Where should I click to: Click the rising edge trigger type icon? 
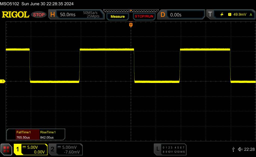coord(222,15)
